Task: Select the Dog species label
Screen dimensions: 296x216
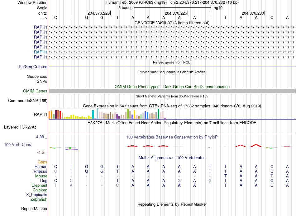Action: pos(44,181)
